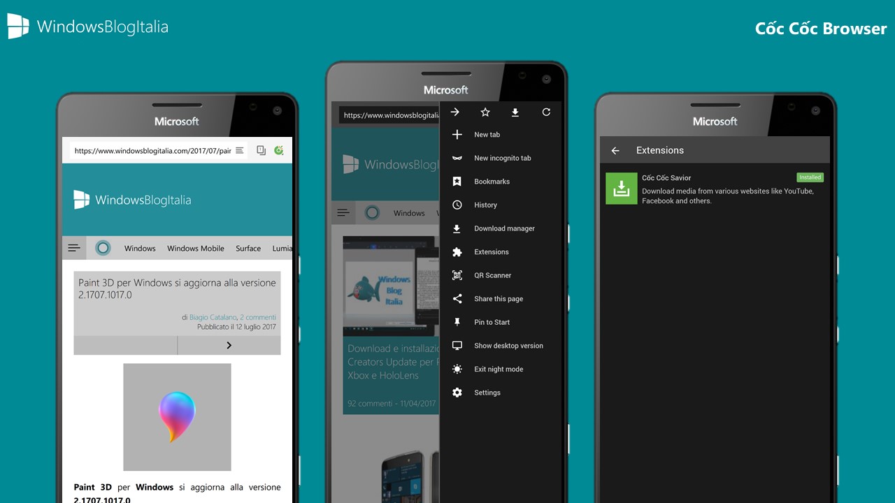
Task: Click the Extensions puzzle piece icon
Action: (x=457, y=251)
